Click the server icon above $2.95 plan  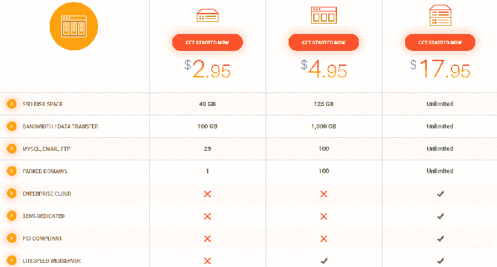point(208,15)
